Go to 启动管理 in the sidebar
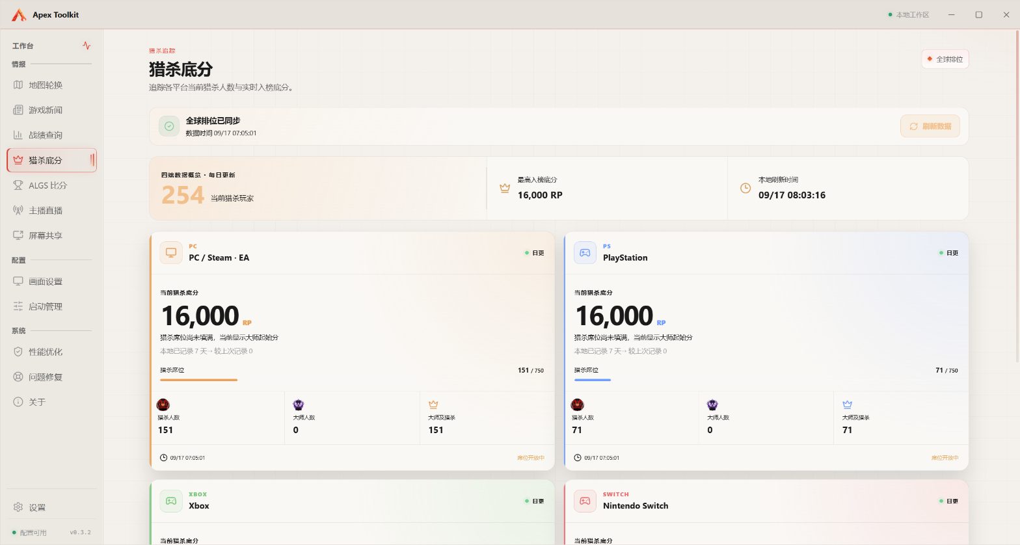 click(51, 306)
